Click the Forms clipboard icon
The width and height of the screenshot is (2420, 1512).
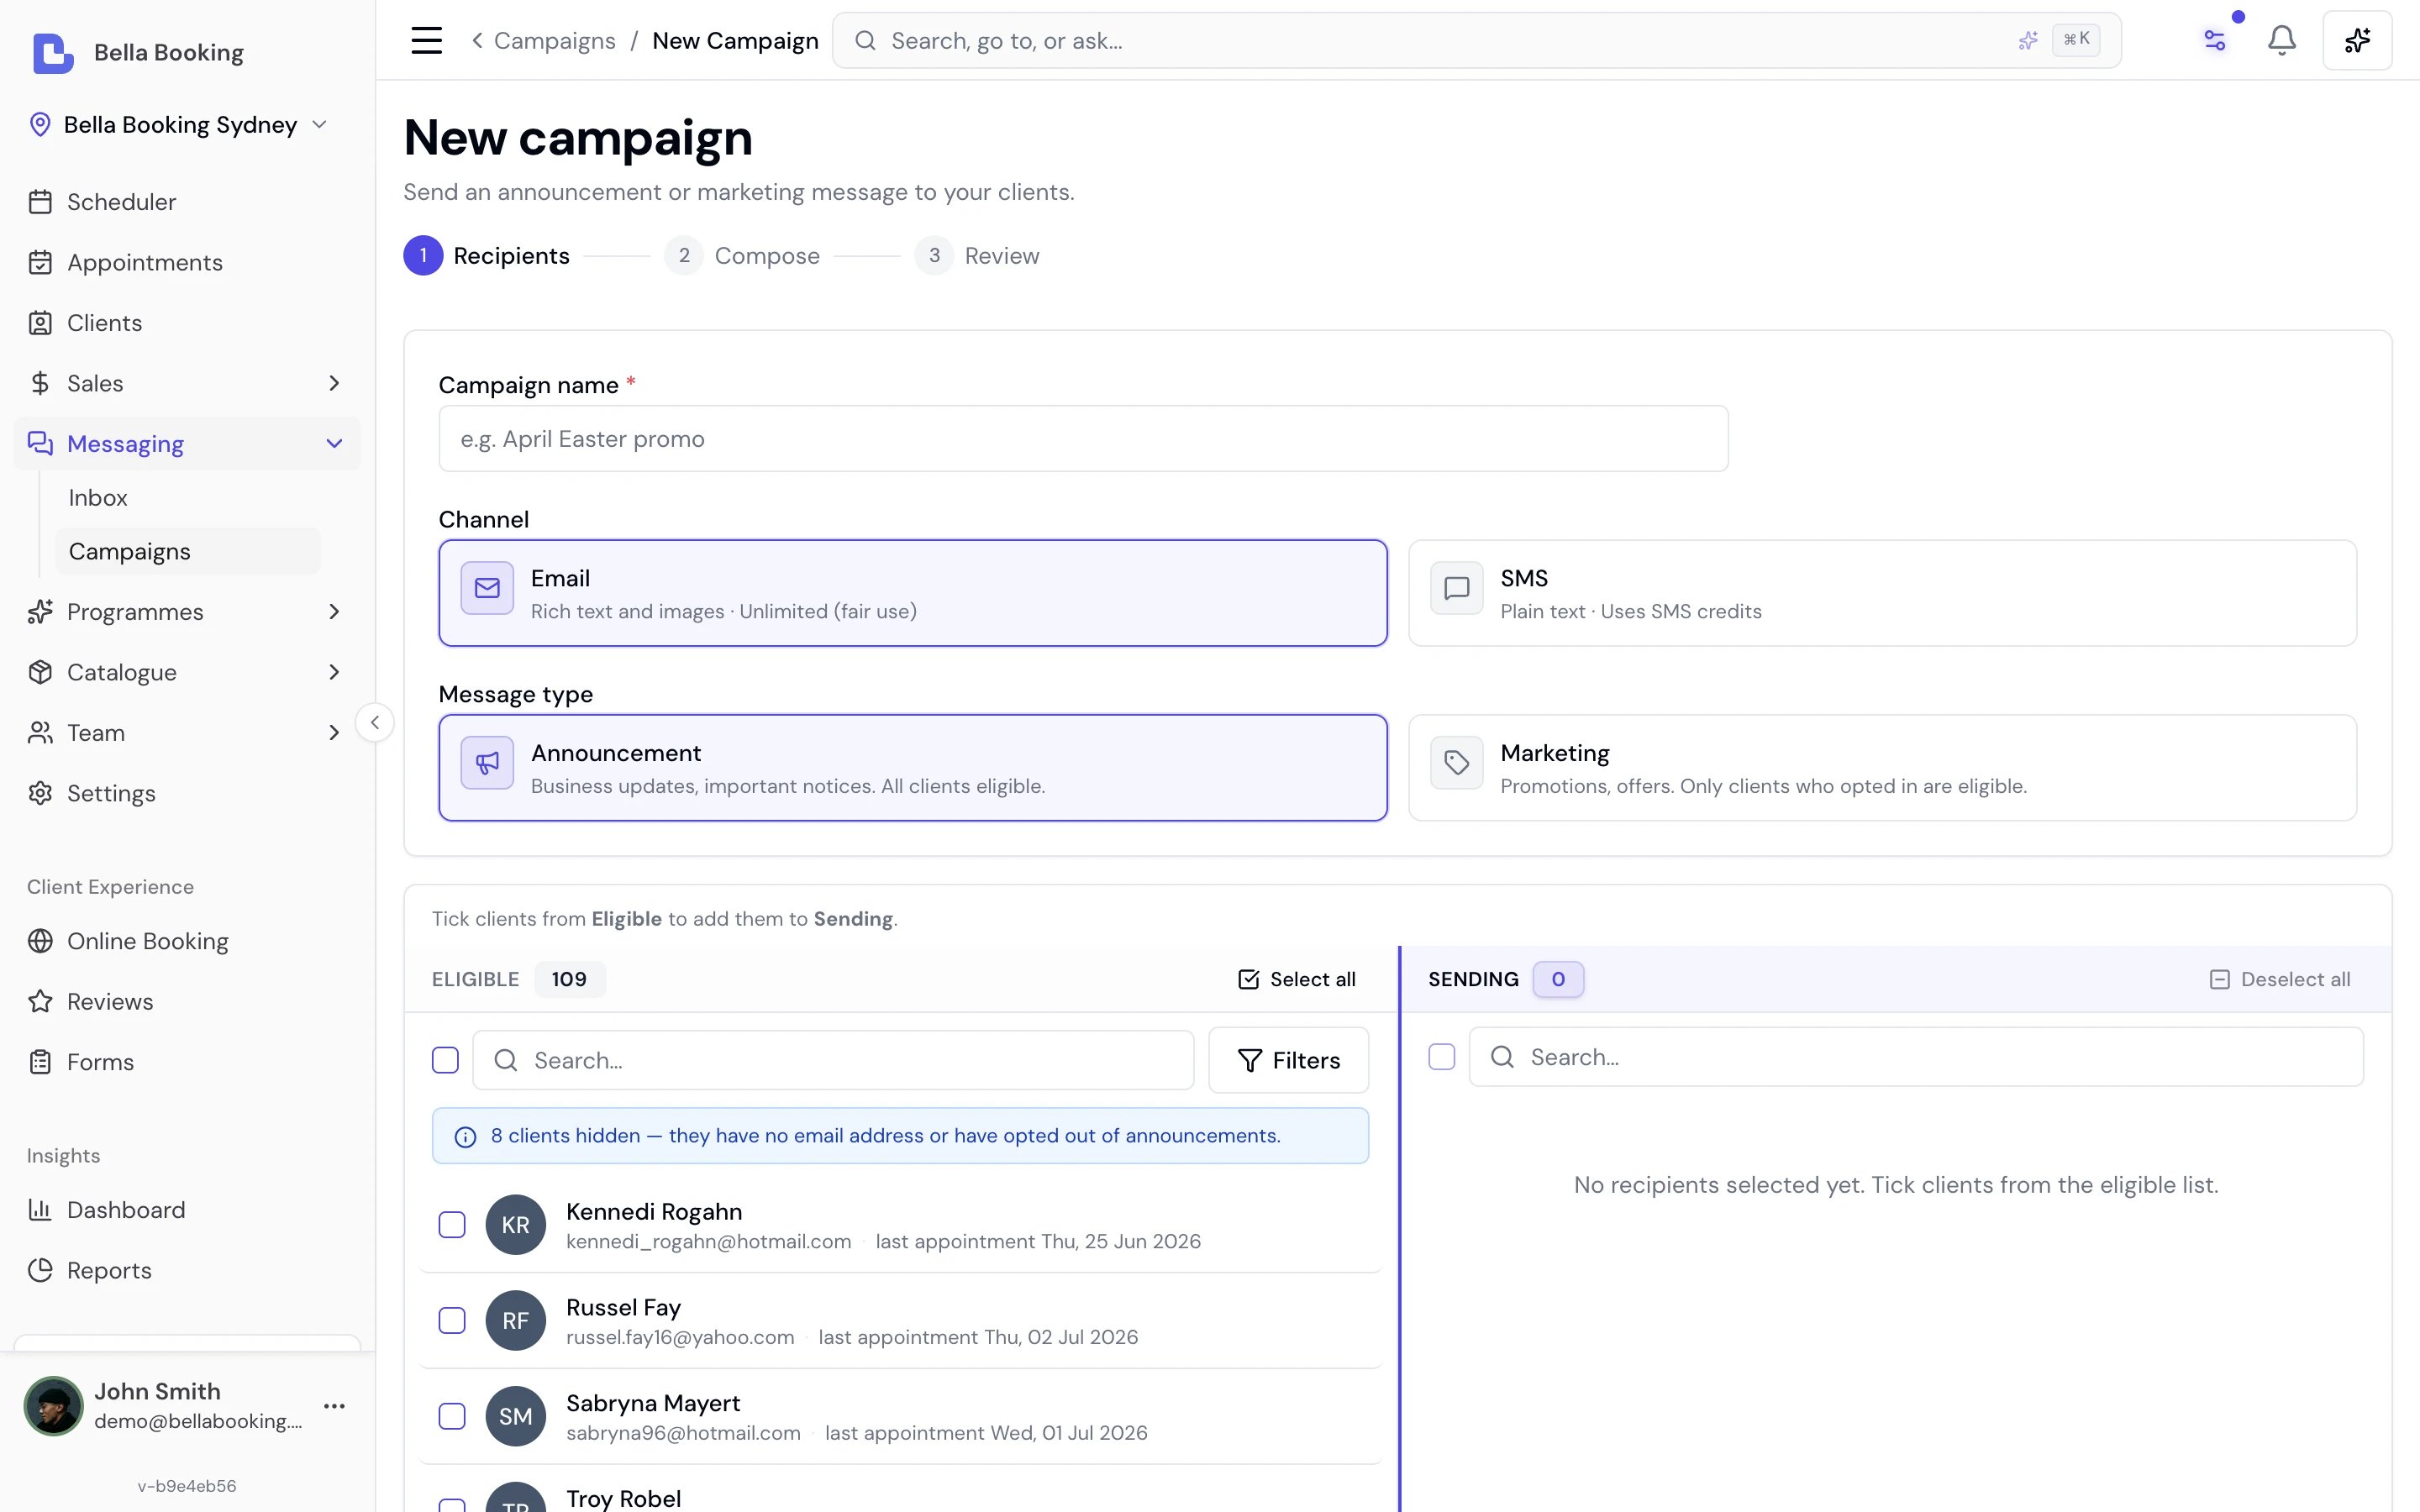click(40, 1062)
